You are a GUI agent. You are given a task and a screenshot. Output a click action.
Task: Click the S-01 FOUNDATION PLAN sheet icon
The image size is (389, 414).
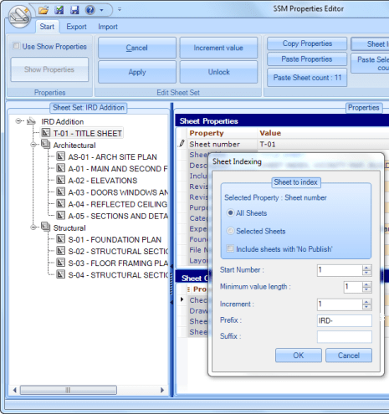[60, 239]
